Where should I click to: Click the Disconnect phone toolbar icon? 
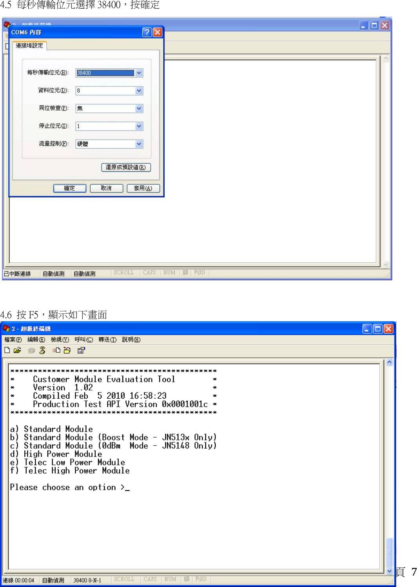click(42, 350)
